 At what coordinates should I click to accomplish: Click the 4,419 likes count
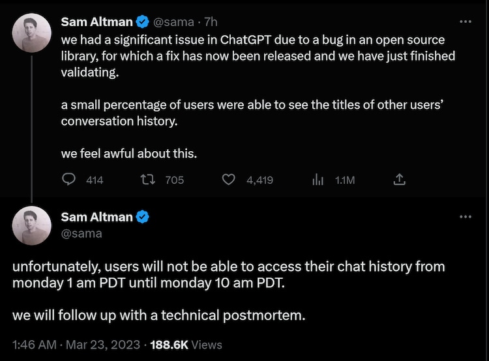point(259,180)
